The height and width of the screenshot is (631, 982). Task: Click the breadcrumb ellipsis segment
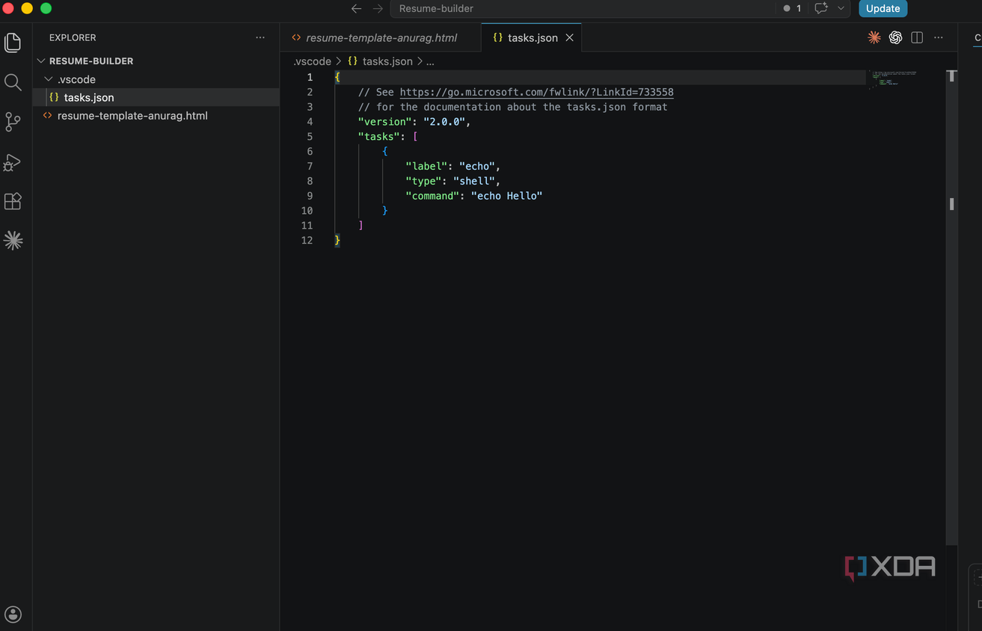pos(430,61)
